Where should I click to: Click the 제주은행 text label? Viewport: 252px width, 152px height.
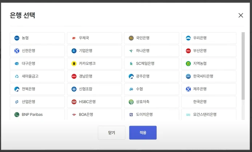tap(200, 89)
